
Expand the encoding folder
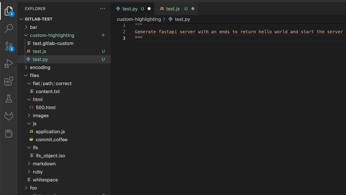(x=40, y=67)
